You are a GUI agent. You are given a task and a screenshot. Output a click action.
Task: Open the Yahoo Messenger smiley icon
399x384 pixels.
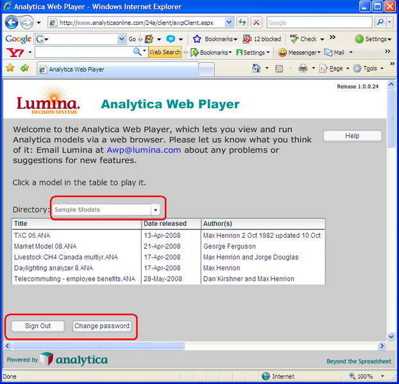(x=282, y=53)
